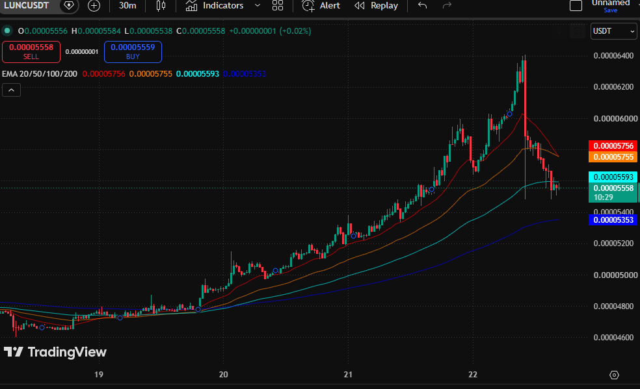Viewport: 640px width, 389px height.
Task: Toggle the green market status dot
Action: click(x=7, y=31)
